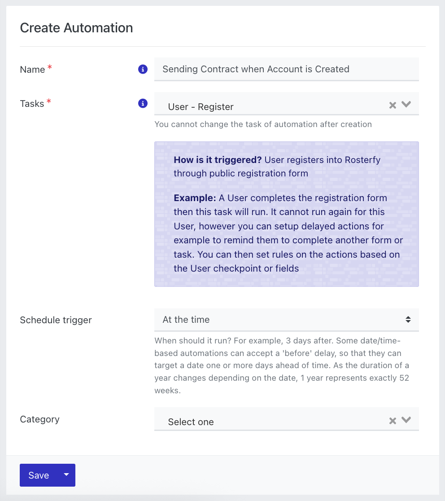This screenshot has width=445, height=501.
Task: Click the Save button
Action: [39, 475]
